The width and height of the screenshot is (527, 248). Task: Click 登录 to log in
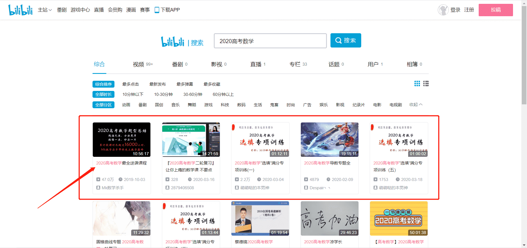click(x=455, y=10)
